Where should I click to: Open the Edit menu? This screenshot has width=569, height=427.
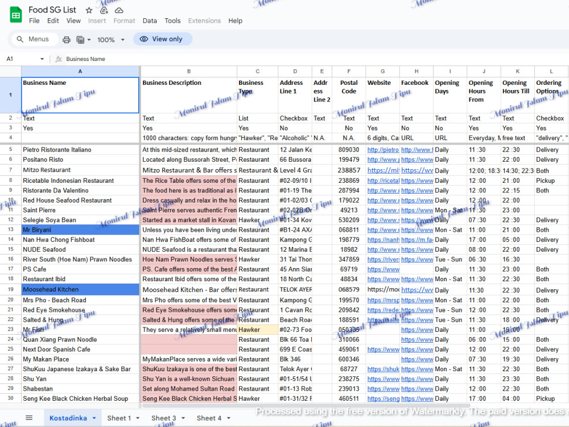point(53,20)
